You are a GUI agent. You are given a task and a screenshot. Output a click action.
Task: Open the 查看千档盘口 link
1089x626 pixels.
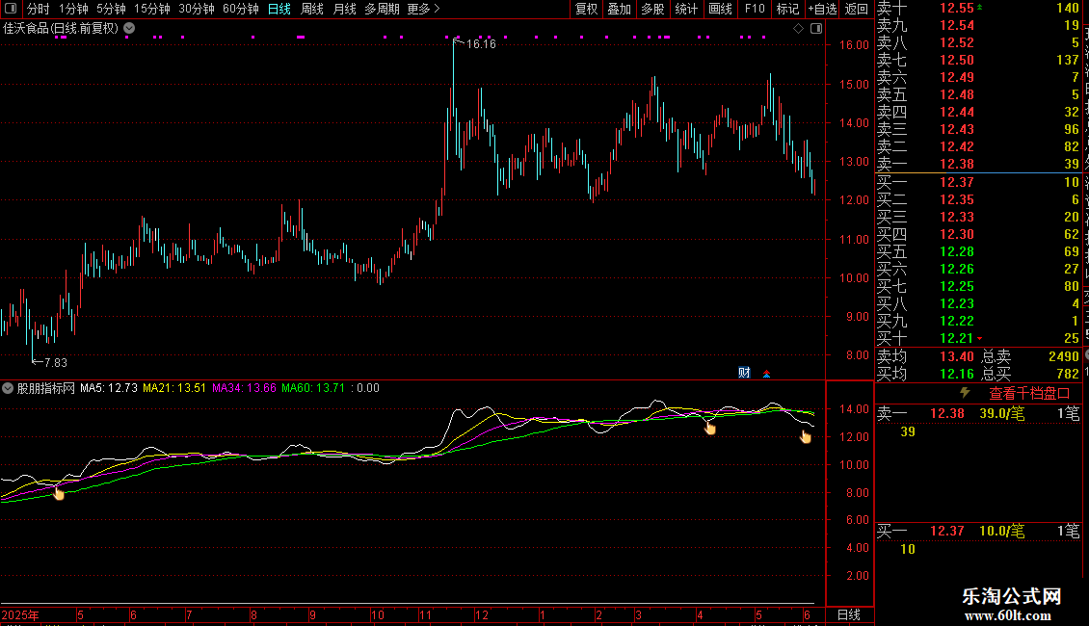coord(1029,394)
